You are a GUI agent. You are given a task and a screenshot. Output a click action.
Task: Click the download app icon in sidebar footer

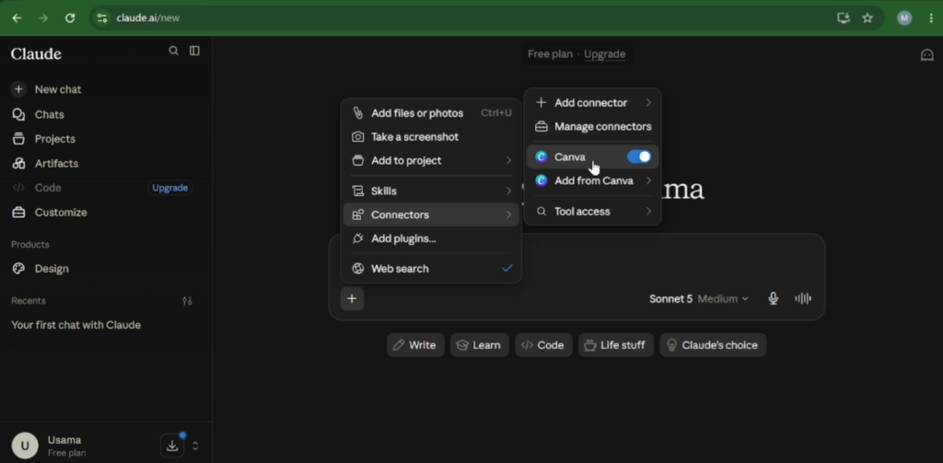[x=172, y=446]
